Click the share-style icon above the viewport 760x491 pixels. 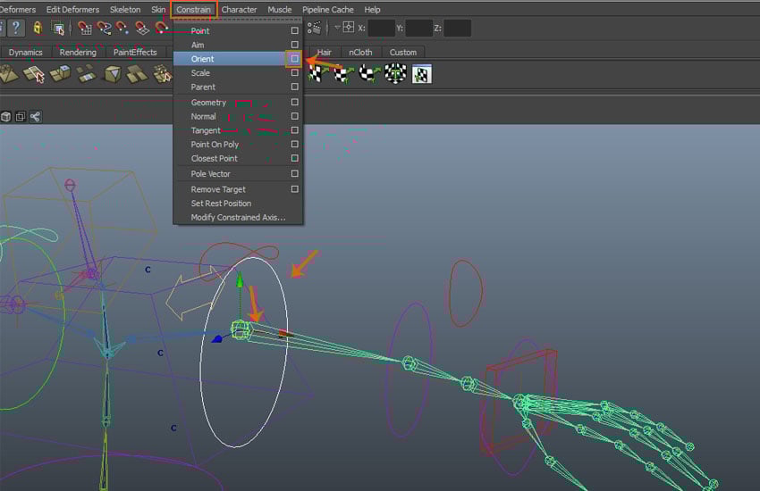(35, 117)
